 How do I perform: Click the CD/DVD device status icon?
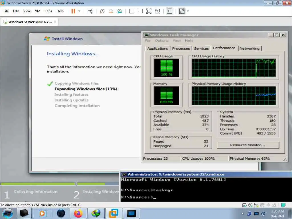click(250, 205)
